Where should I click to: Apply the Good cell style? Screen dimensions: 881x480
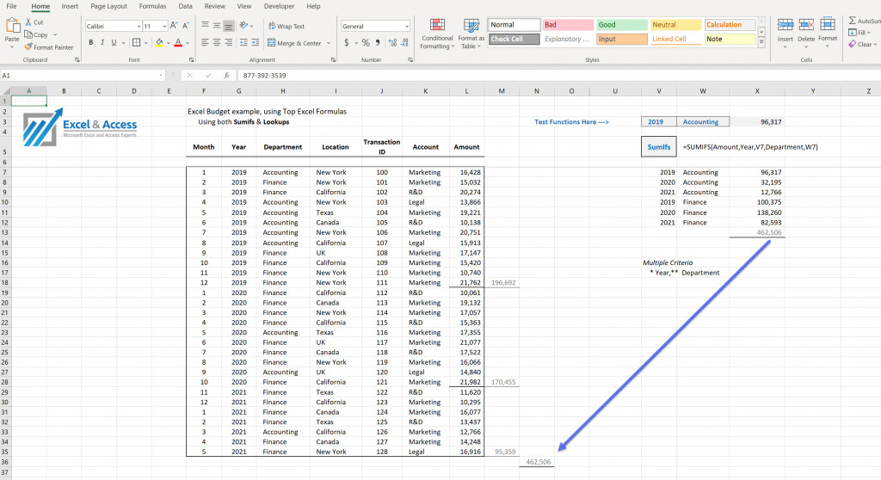621,25
